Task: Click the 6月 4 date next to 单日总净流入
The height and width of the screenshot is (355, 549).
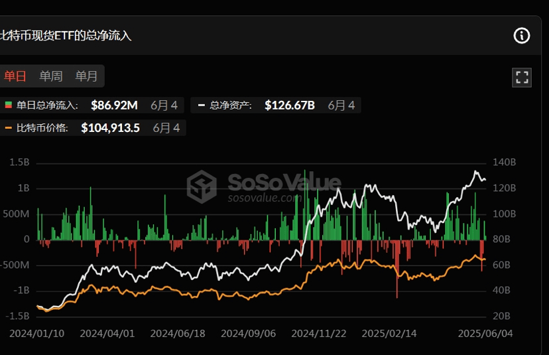Action: [x=164, y=105]
